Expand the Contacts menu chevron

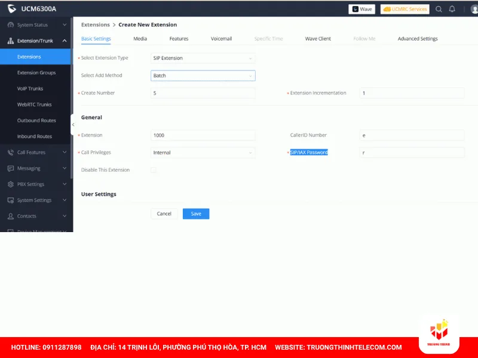65,216
